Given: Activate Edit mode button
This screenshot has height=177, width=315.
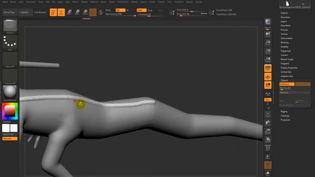Looking at the screenshot, I should (53, 12).
